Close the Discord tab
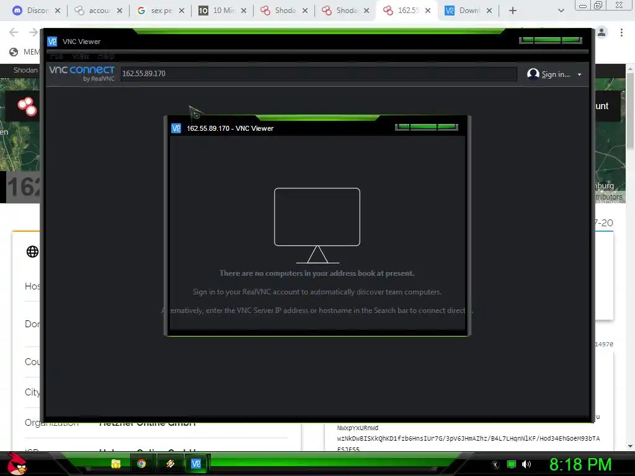Image resolution: width=635 pixels, height=476 pixels. pyautogui.click(x=58, y=11)
